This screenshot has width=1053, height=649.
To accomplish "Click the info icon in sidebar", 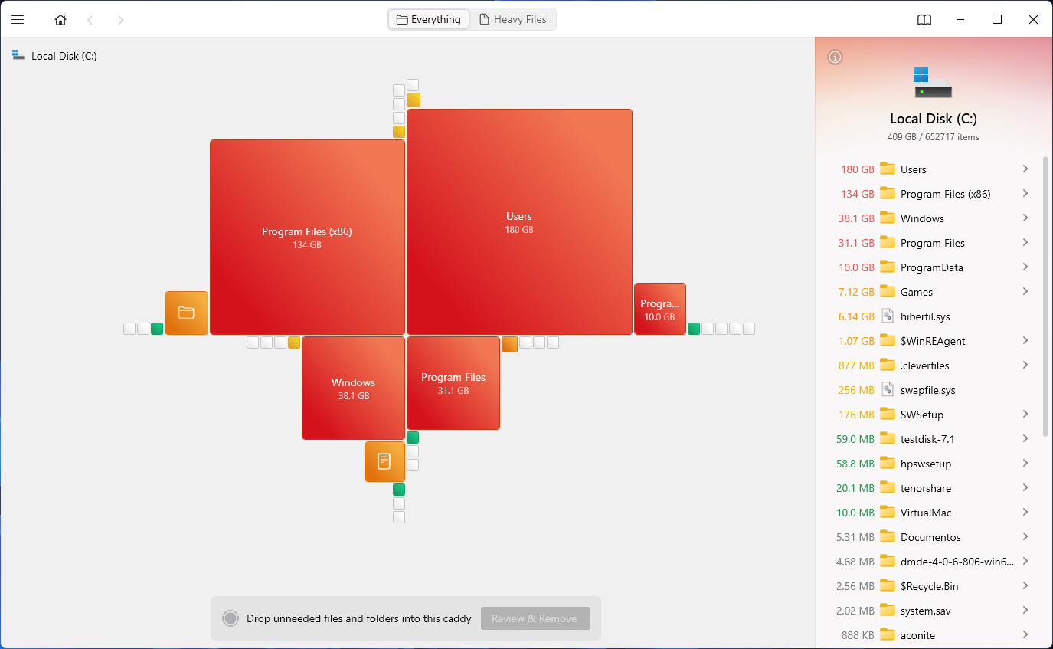I will pyautogui.click(x=836, y=57).
